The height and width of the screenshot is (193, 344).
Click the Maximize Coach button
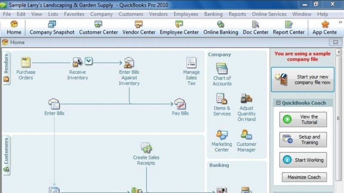[304, 177]
